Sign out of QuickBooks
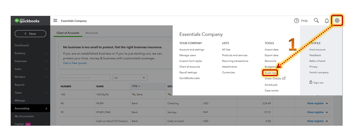The height and width of the screenshot is (134, 354). pyautogui.click(x=318, y=83)
